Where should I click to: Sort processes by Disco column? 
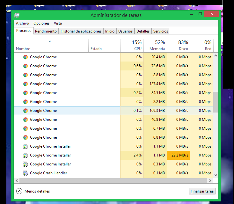click(x=179, y=46)
